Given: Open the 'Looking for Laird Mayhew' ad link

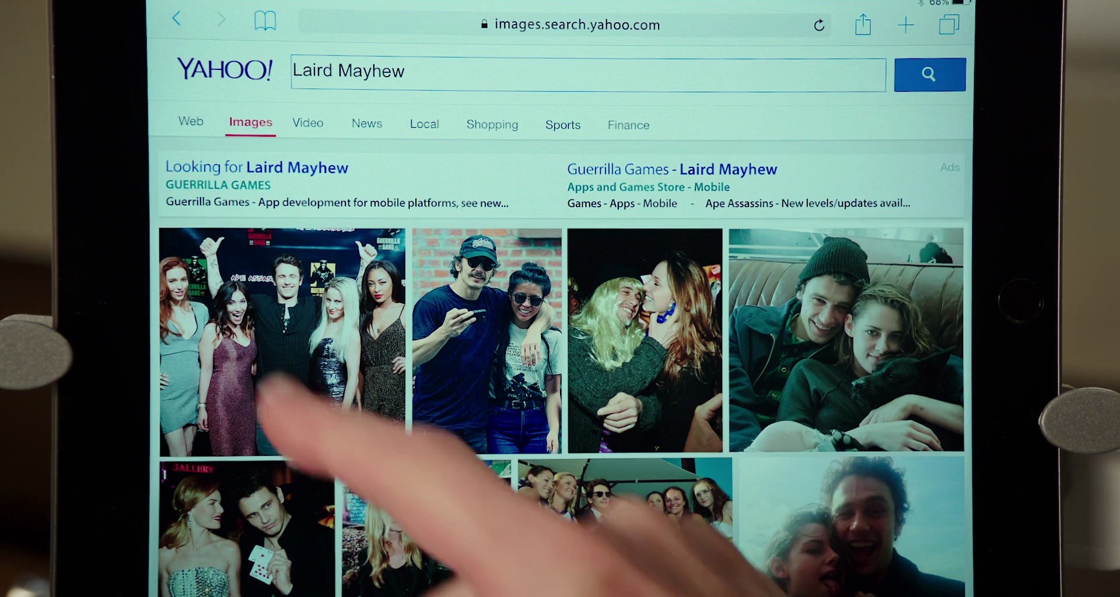Looking at the screenshot, I should 257,167.
